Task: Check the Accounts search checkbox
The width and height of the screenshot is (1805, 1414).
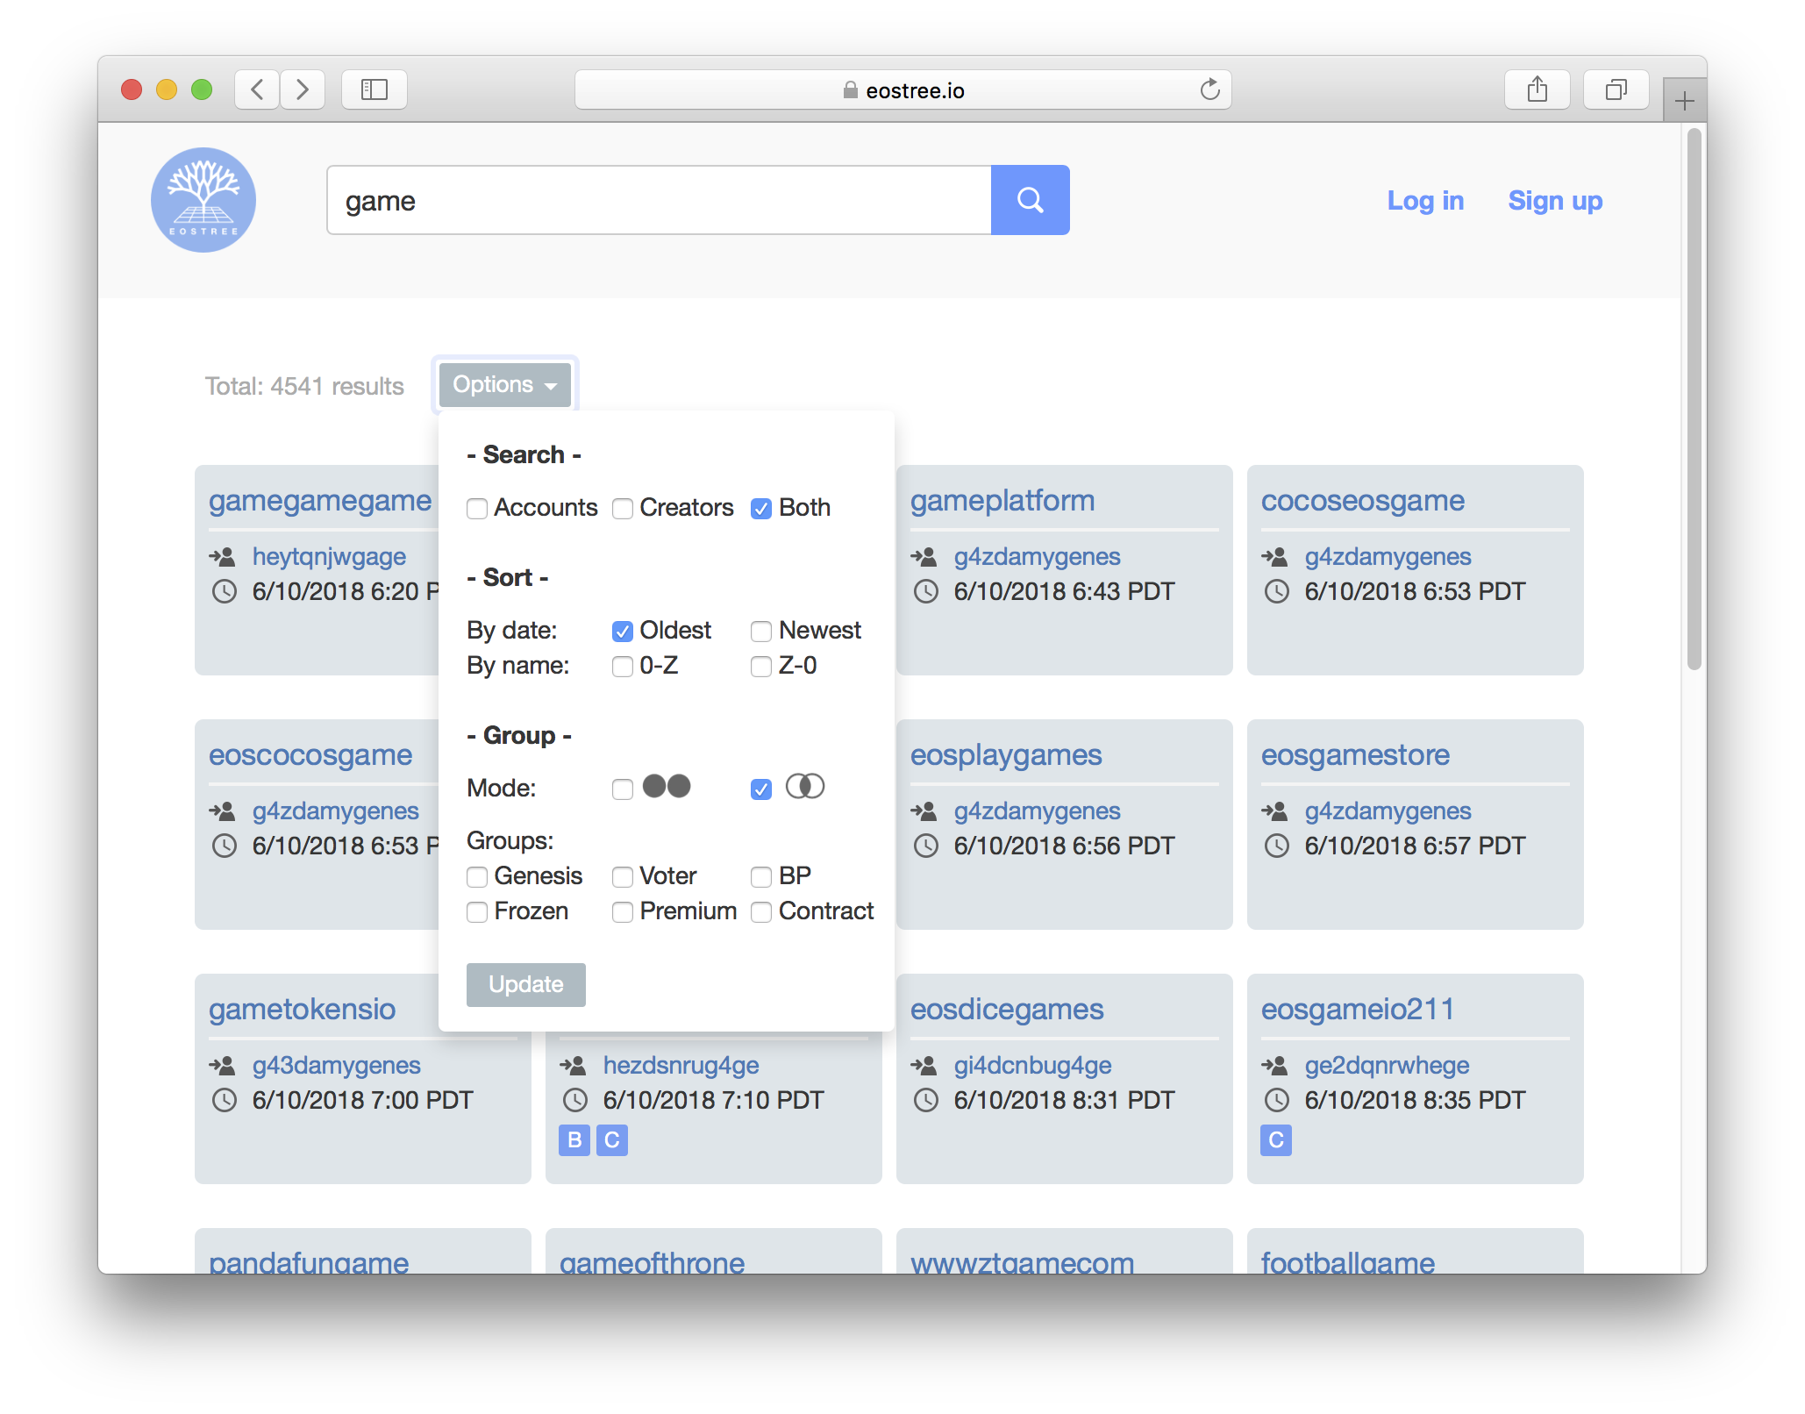Action: [477, 509]
